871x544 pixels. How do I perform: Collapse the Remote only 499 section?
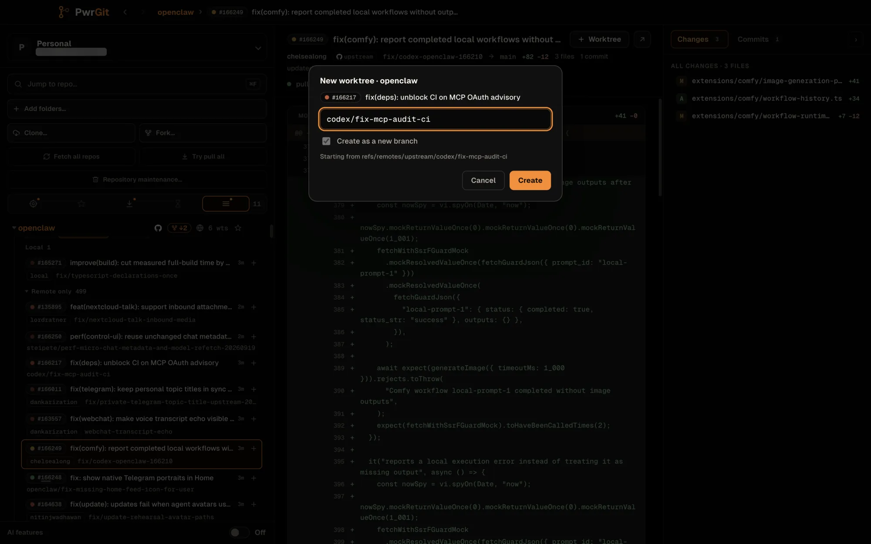27,291
